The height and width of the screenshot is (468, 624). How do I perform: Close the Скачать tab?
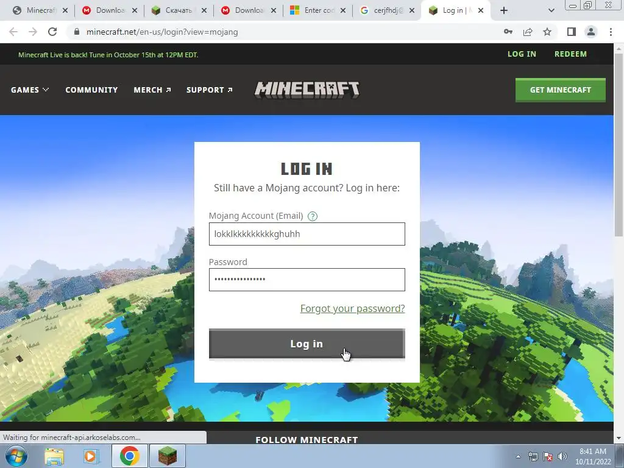point(204,10)
